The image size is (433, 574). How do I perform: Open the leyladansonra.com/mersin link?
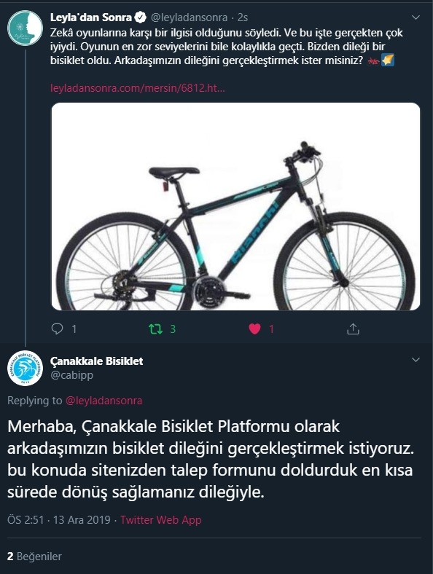tap(137, 88)
